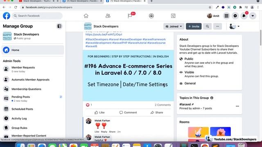Click the Comment button on post

128,113
